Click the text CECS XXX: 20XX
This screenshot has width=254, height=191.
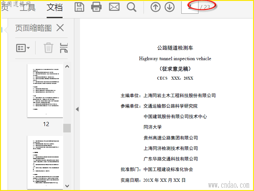tap(175, 78)
